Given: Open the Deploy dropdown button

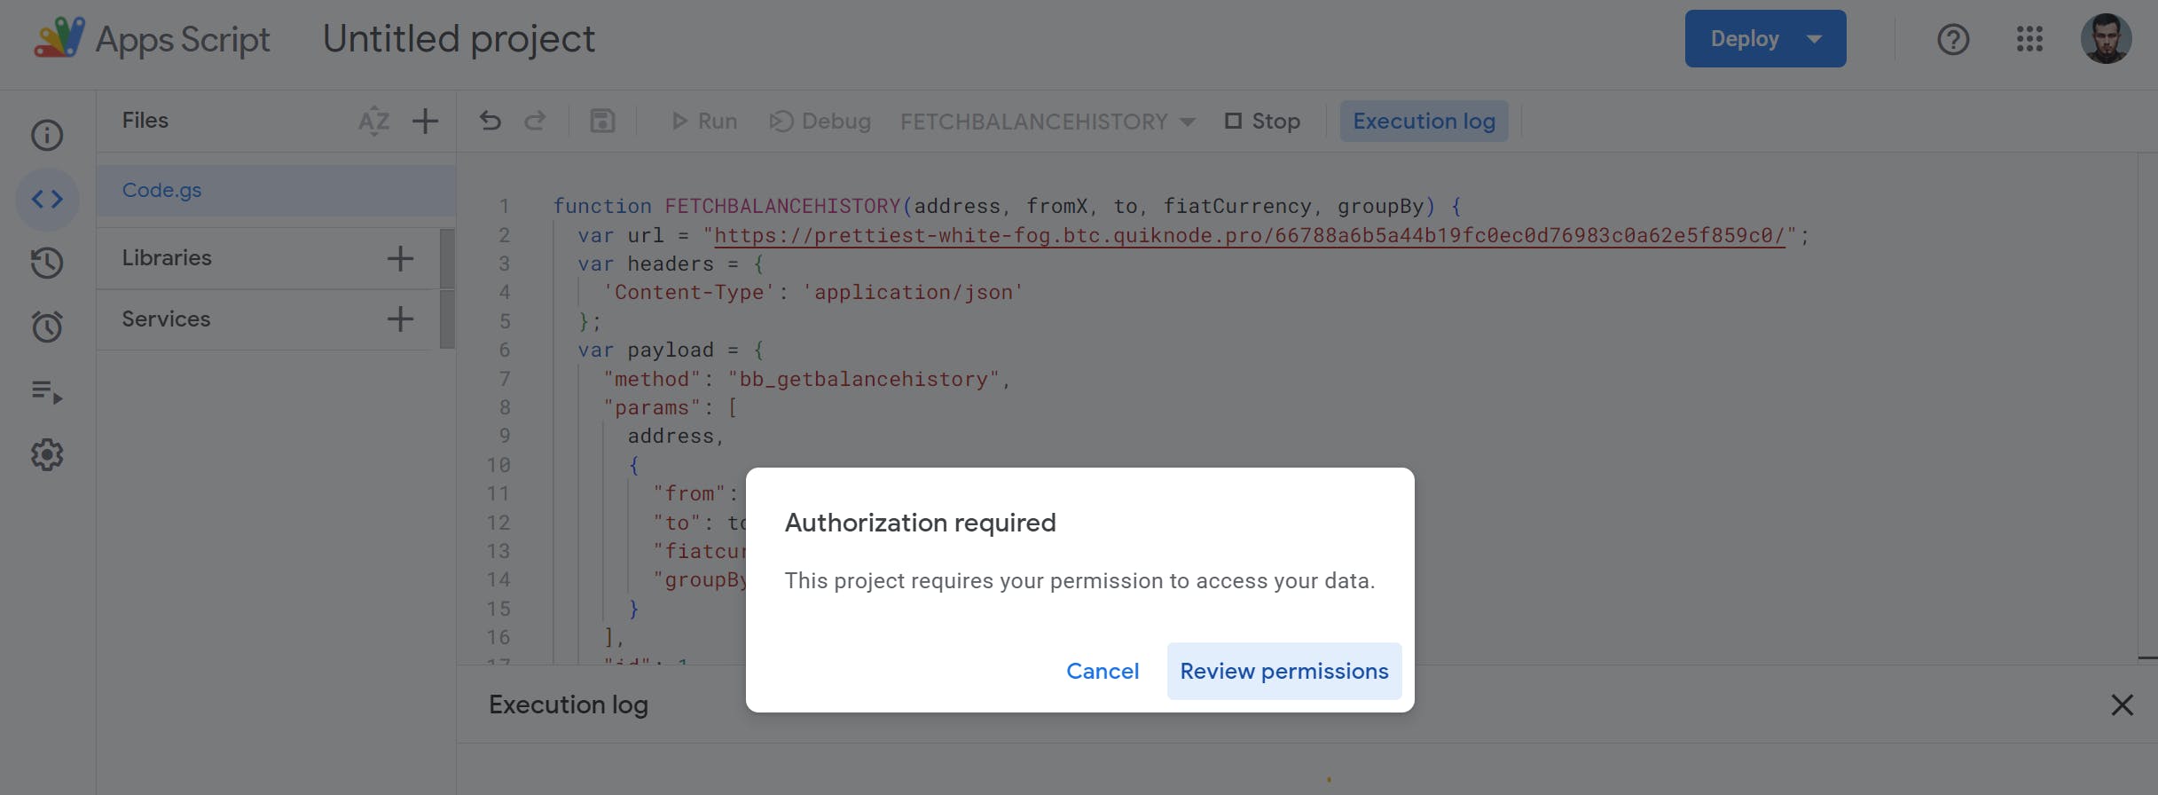Looking at the screenshot, I should [x=1765, y=39].
